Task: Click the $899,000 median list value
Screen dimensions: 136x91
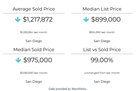Action: [106, 20]
